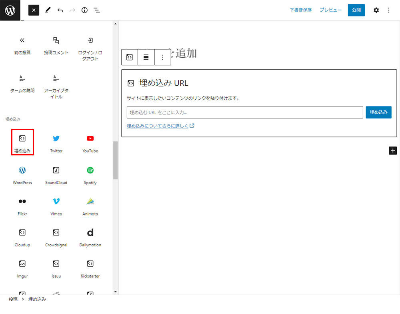The height and width of the screenshot is (314, 400).
Task: Click 下書き保存 to save draft
Action: point(300,10)
